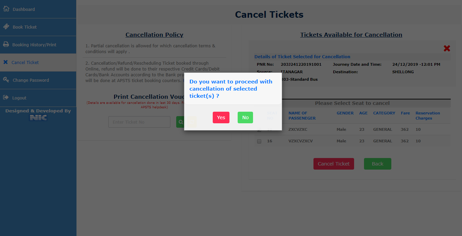Click the NIC logo in the sidebar
This screenshot has height=236, width=462.
(x=38, y=117)
